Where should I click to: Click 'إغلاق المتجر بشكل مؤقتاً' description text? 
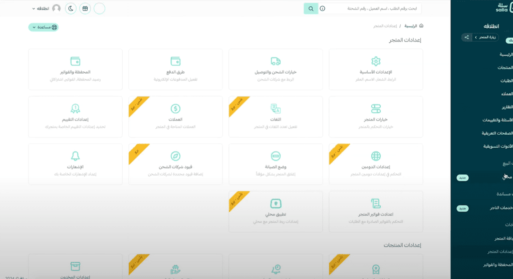coord(276,174)
